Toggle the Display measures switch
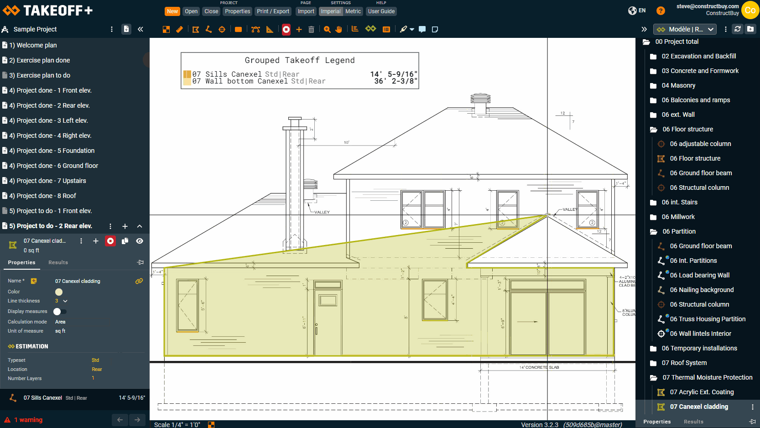 click(60, 312)
